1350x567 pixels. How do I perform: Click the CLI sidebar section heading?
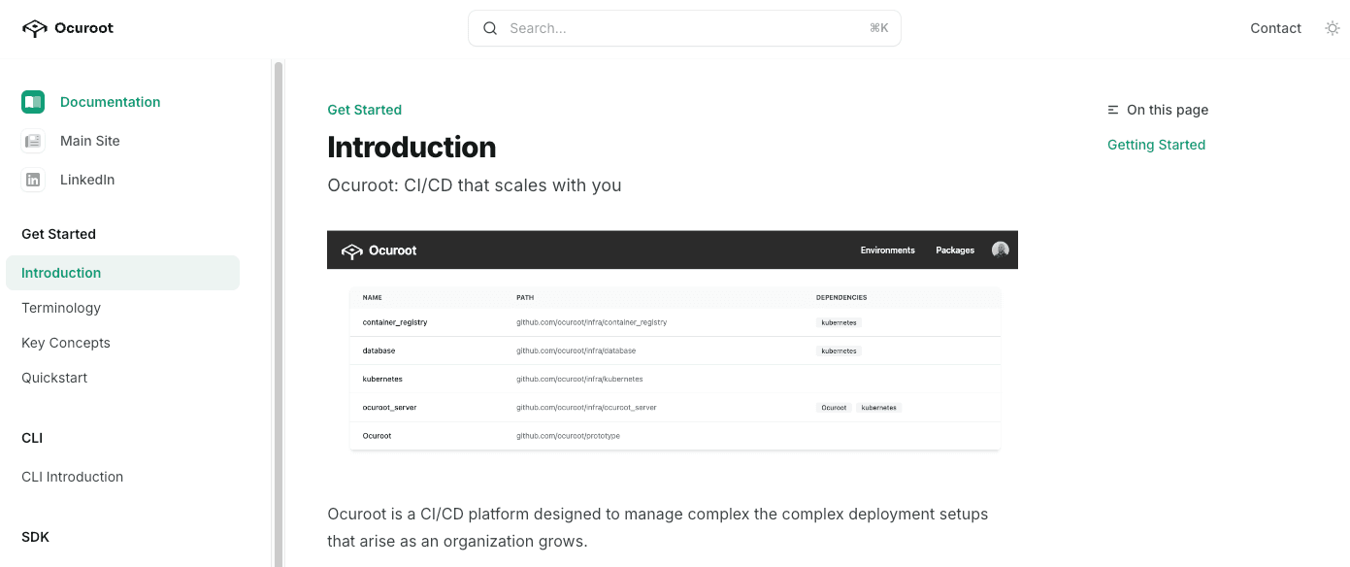32,438
